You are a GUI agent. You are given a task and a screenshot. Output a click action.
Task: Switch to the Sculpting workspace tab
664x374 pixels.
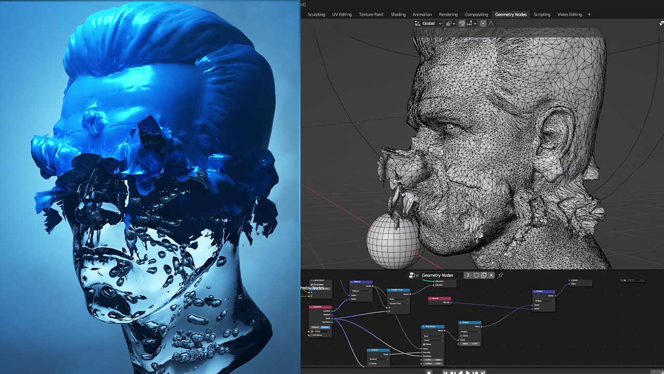pos(316,15)
